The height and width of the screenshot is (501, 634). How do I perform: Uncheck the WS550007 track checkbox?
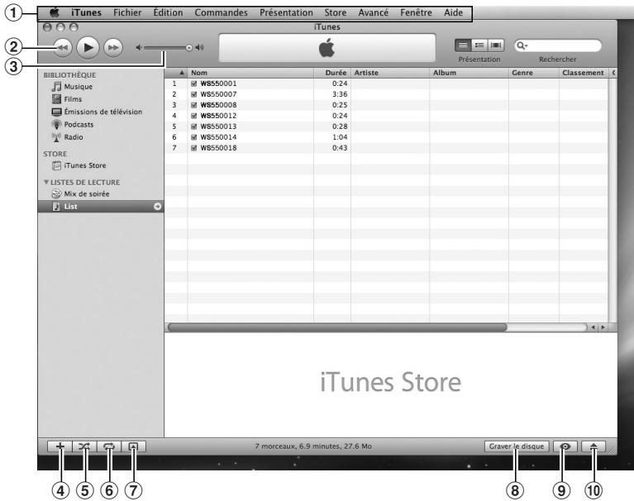click(193, 94)
